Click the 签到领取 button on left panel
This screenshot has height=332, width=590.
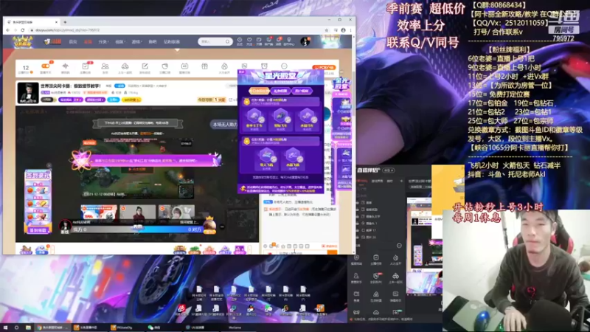tap(38, 230)
